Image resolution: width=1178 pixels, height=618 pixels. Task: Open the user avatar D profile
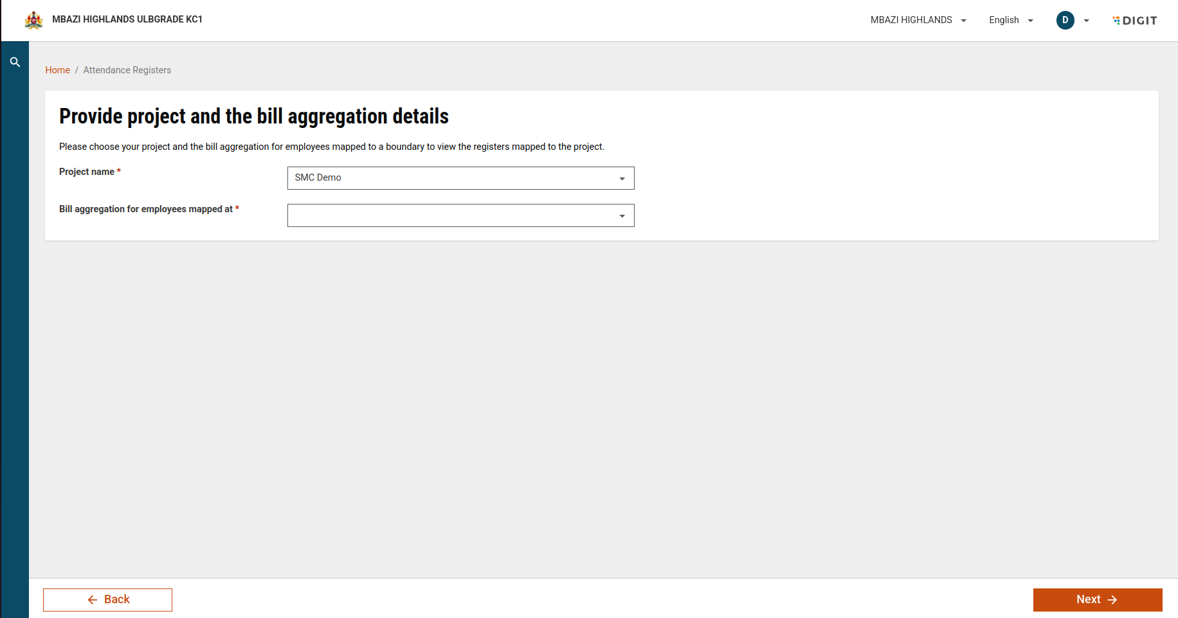click(1065, 20)
